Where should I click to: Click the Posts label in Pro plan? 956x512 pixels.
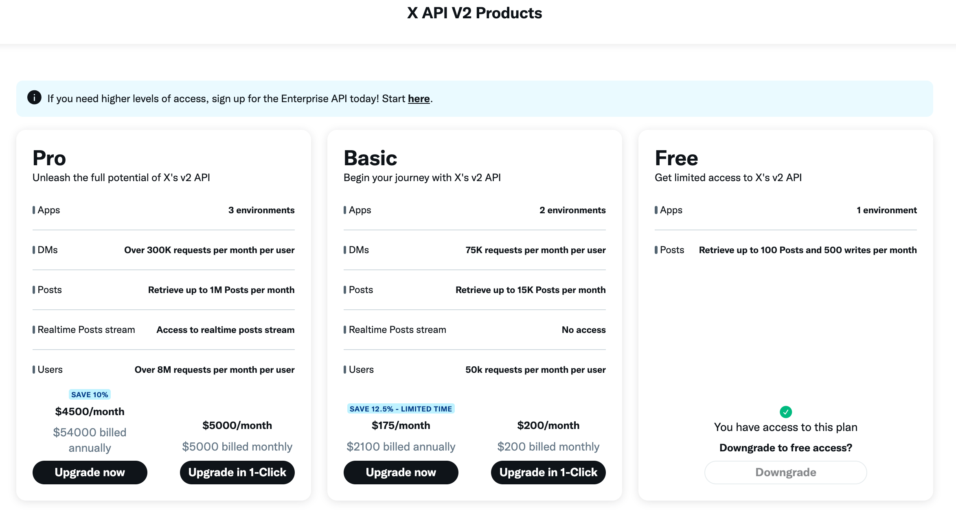[x=49, y=290]
